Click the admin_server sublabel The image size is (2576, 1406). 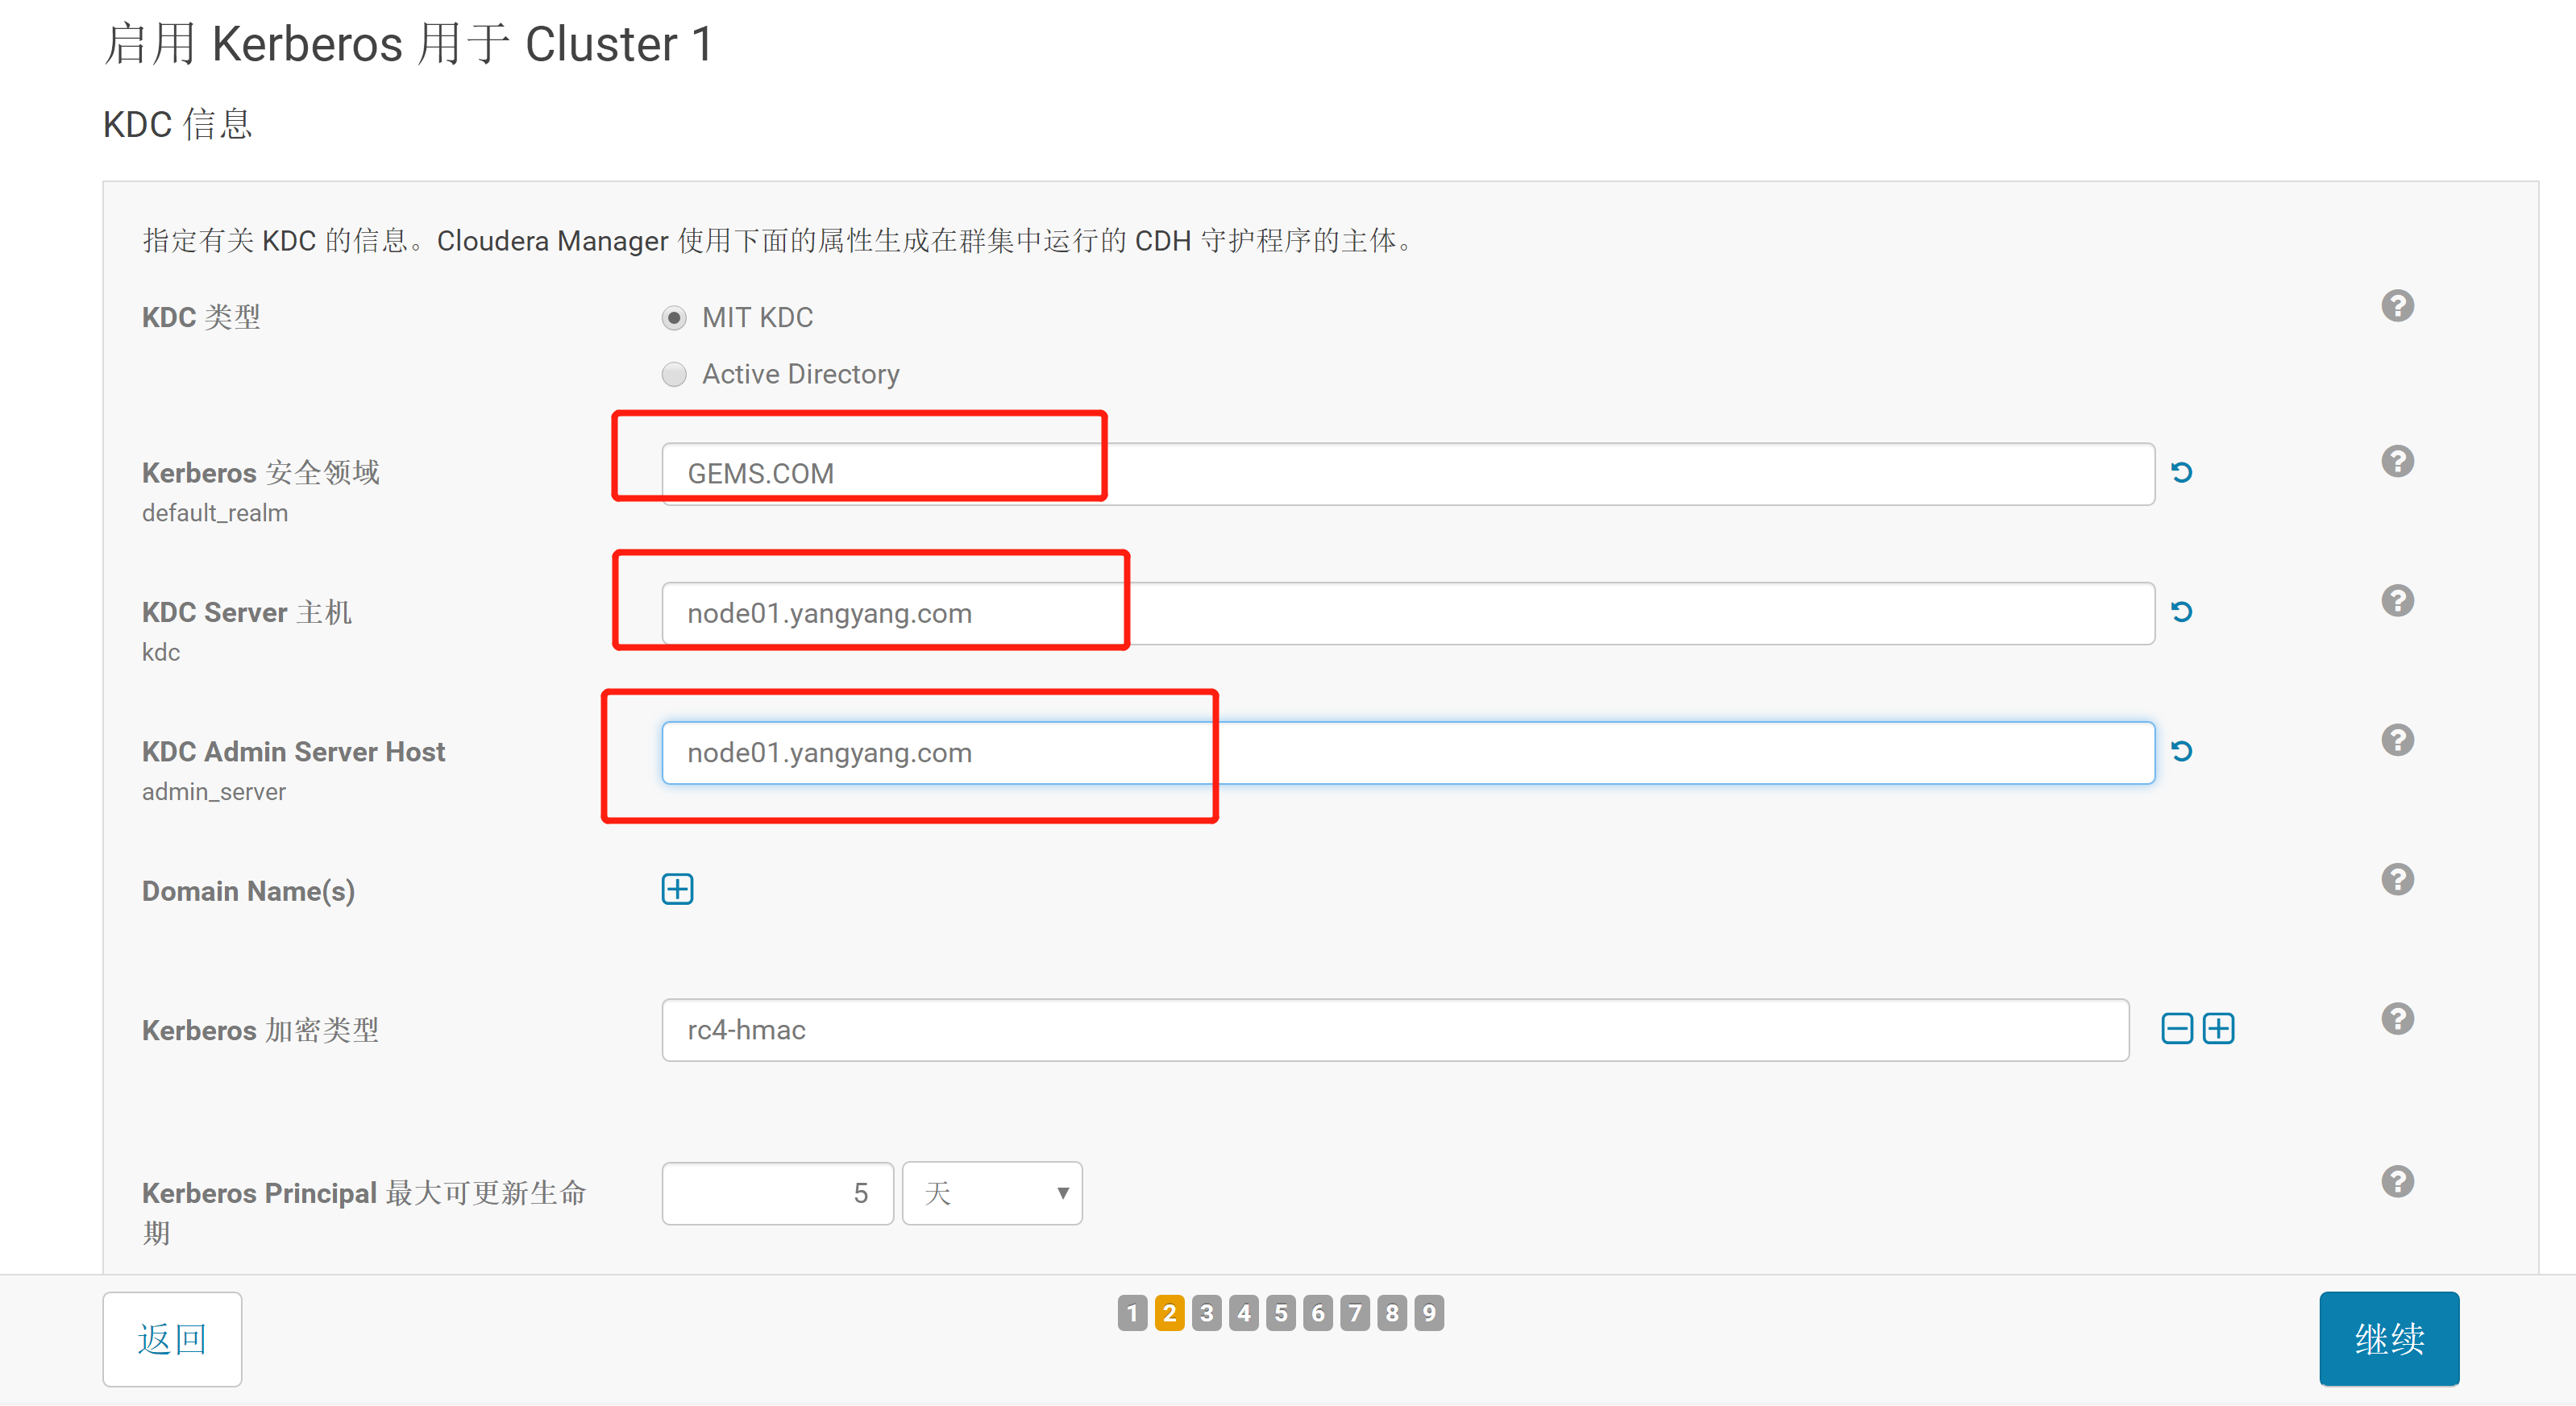pyautogui.click(x=214, y=792)
